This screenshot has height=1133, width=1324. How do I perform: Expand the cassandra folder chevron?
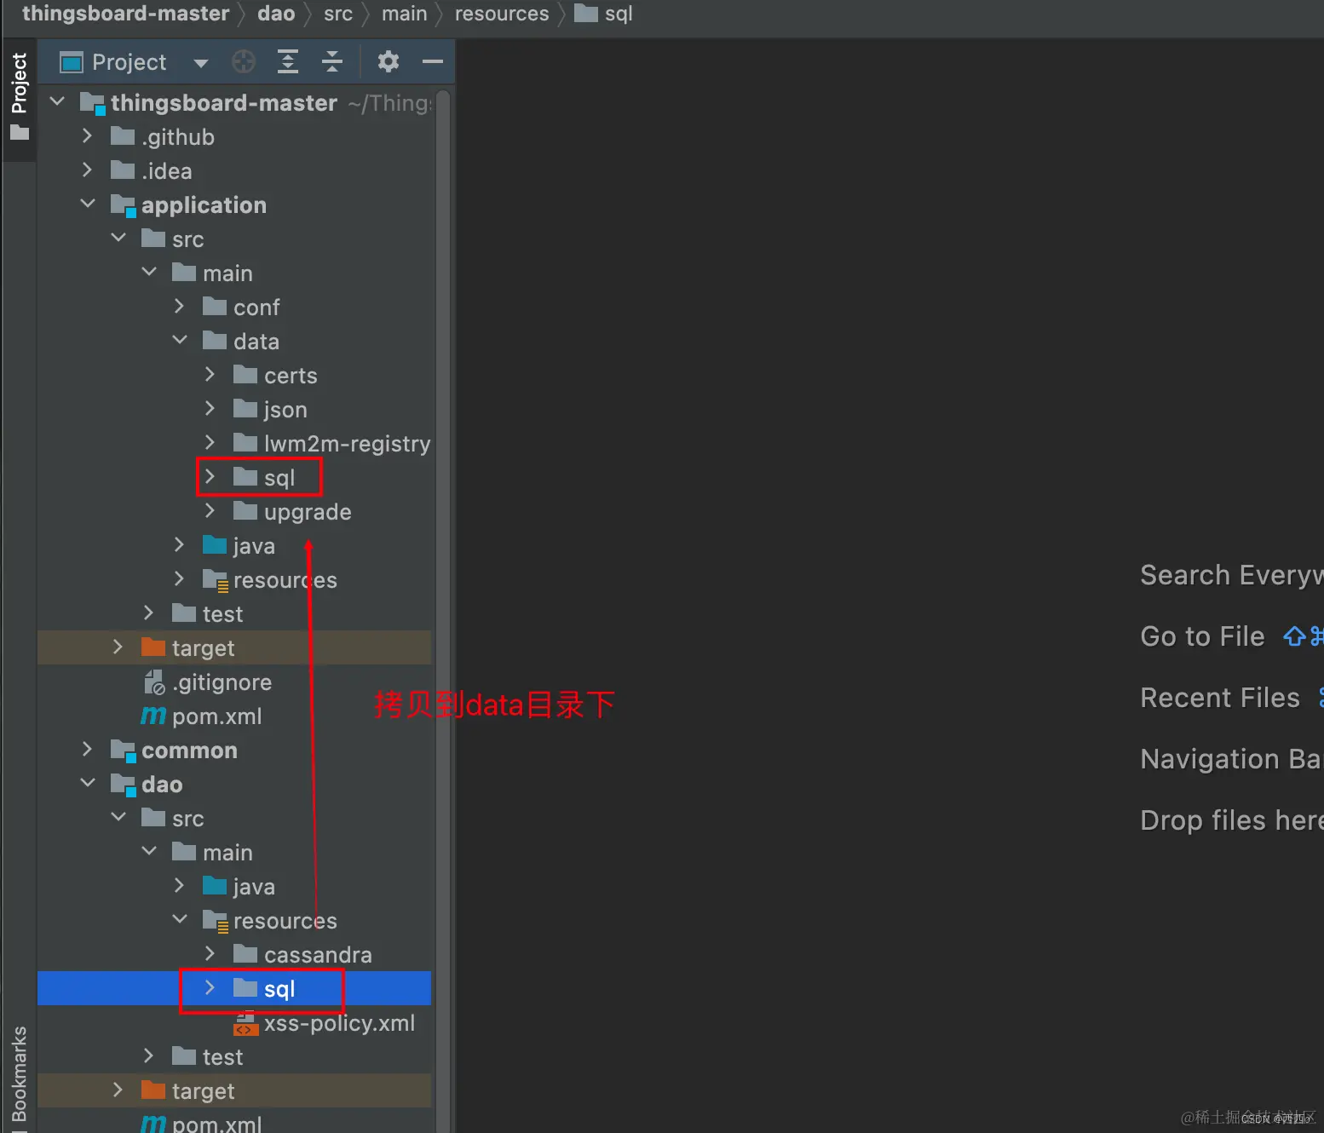point(210,954)
